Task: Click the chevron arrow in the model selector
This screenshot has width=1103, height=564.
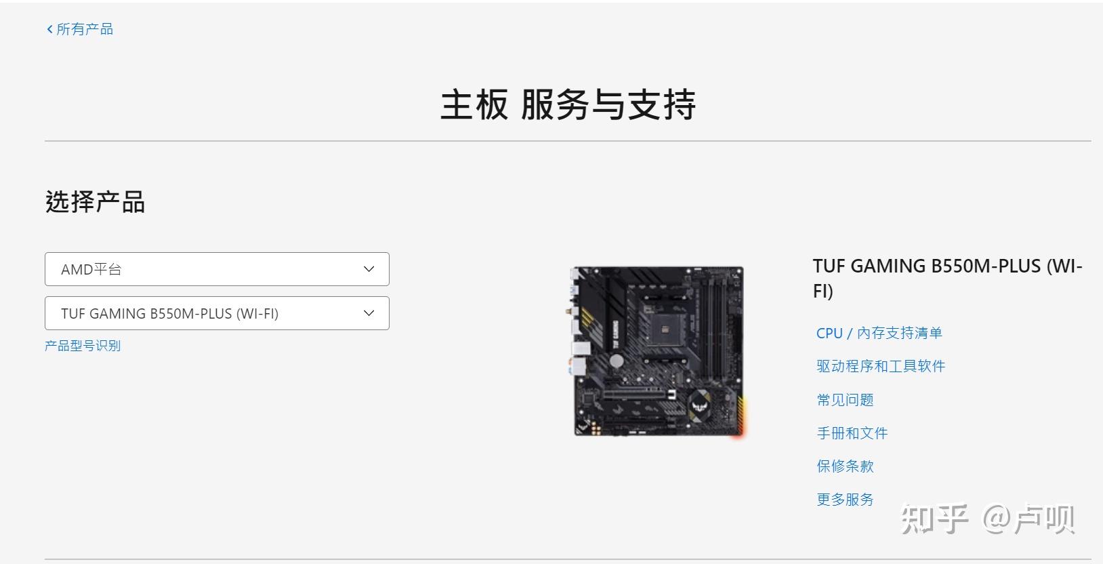Action: 369,313
